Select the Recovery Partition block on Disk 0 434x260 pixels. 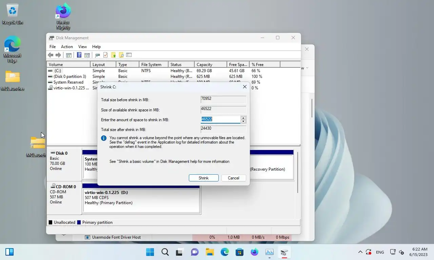point(272,165)
